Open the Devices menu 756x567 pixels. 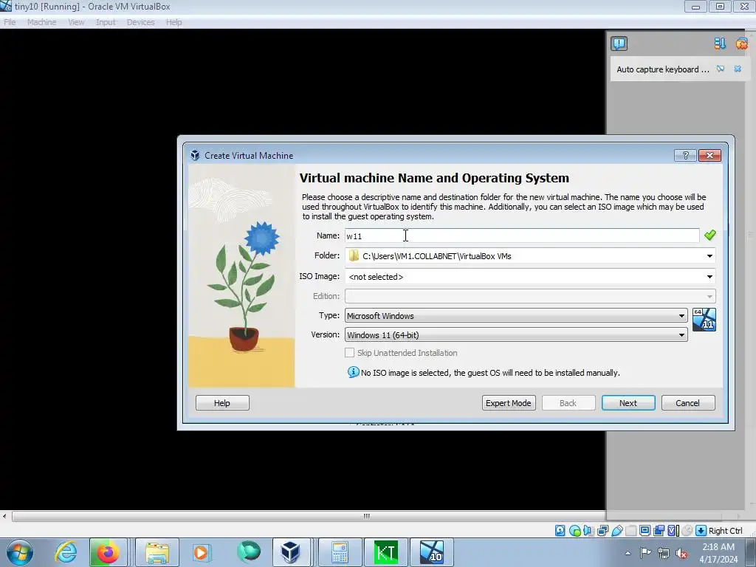(141, 22)
